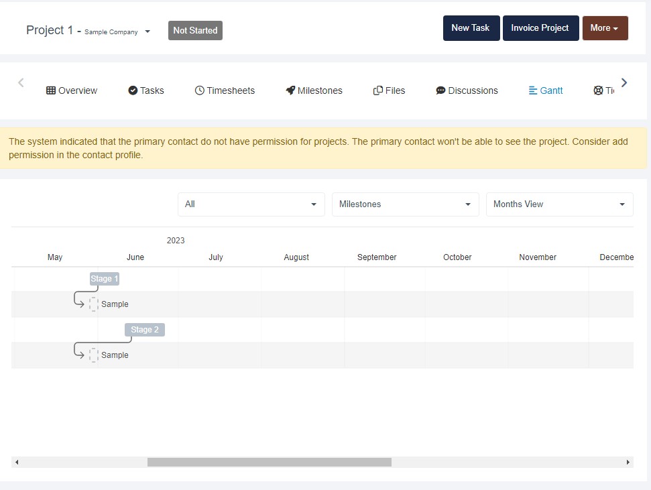Click the Tasks checkmark circle icon
Image resolution: width=651 pixels, height=490 pixels.
(133, 90)
